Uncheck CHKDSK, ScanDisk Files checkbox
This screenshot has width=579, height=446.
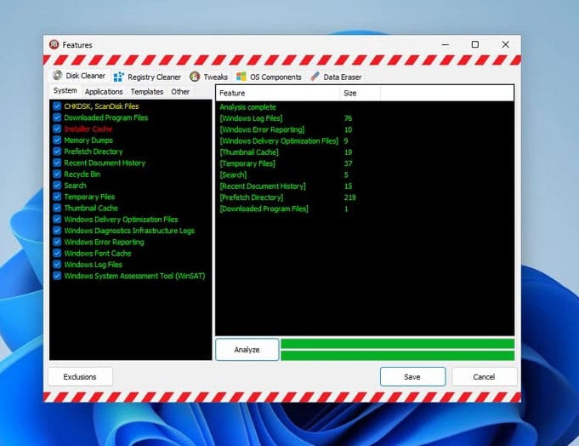[x=57, y=106]
